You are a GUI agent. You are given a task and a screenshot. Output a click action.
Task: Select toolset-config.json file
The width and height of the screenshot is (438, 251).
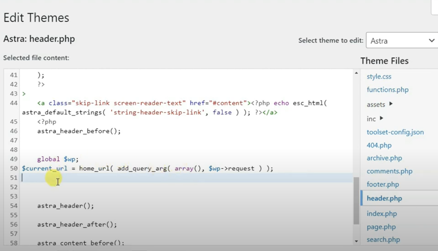[x=395, y=132]
